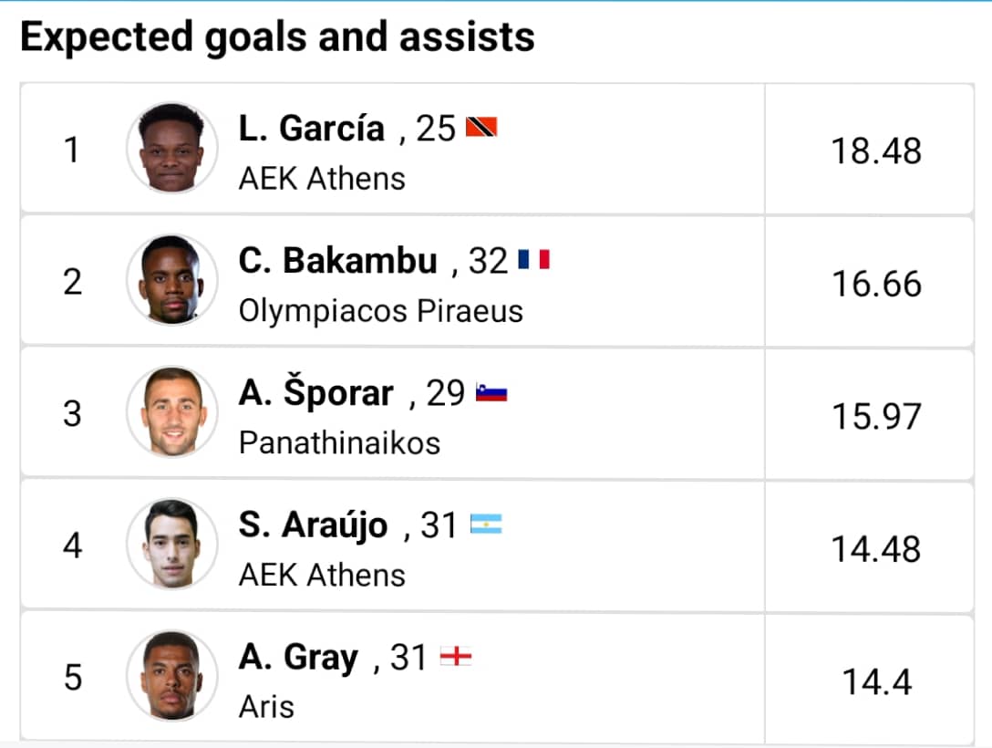
Task: Click the Argentine flag next to Araújo
Action: [x=486, y=525]
